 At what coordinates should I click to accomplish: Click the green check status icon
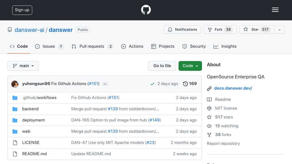[x=152, y=84]
